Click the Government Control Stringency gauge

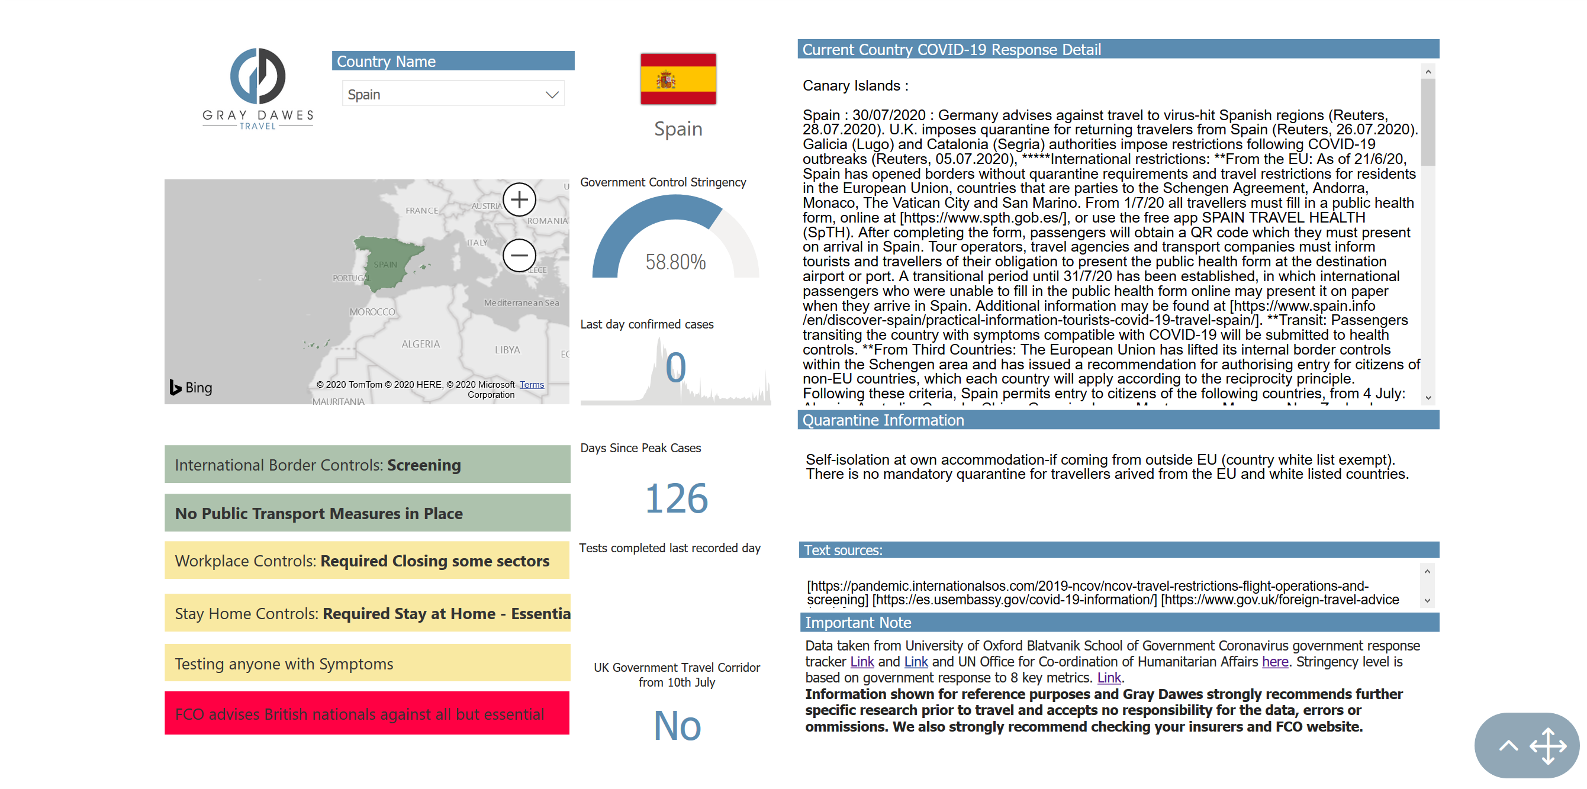[675, 237]
